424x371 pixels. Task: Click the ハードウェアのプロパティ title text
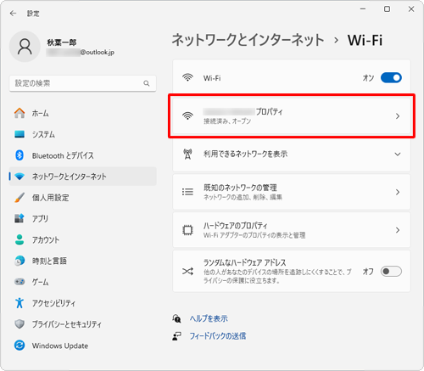point(235,226)
